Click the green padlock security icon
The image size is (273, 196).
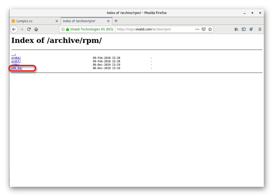pyautogui.click(x=68, y=29)
